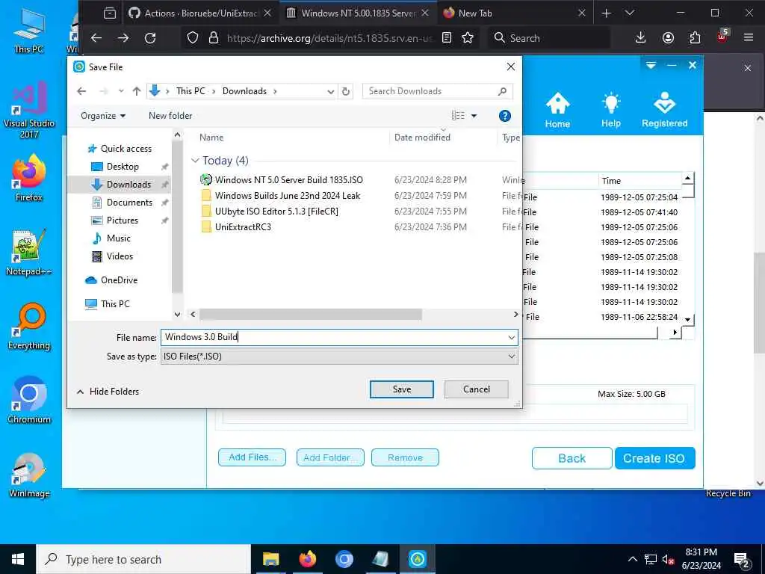This screenshot has width=765, height=574.
Task: Open Firefox extensions puzzle icon
Action: (x=695, y=38)
